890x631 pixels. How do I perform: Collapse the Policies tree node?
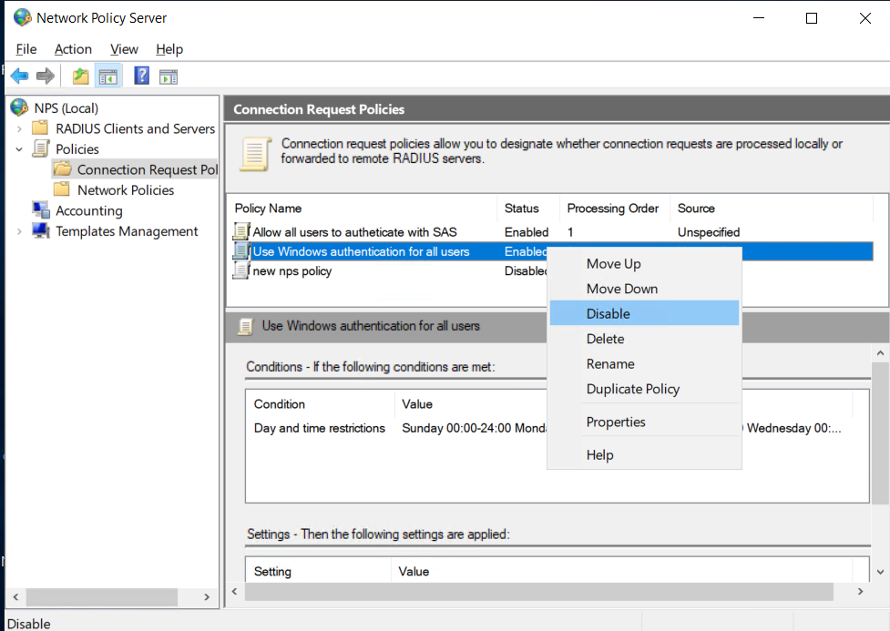tap(19, 149)
